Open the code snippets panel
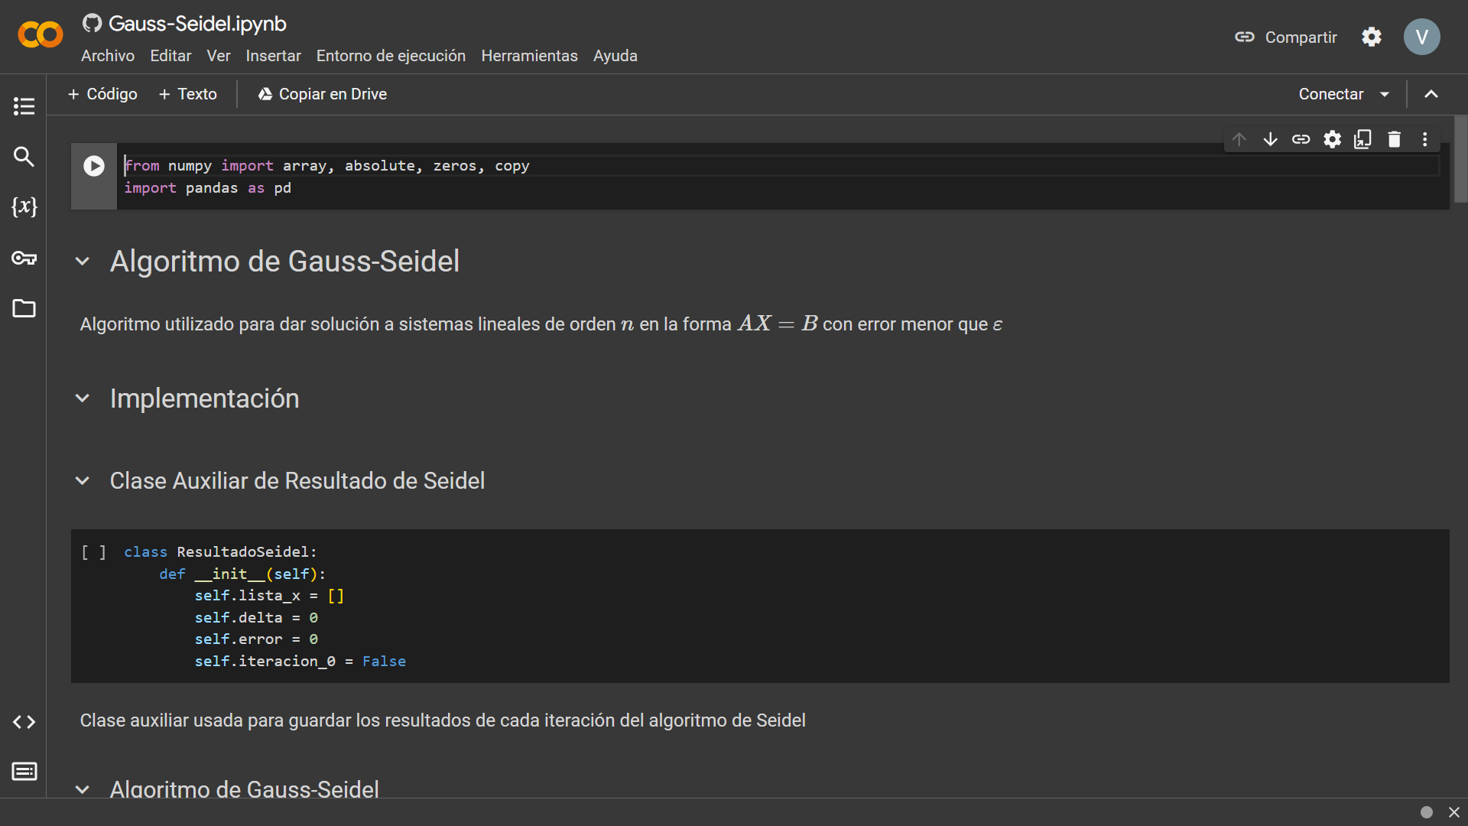 (x=24, y=721)
